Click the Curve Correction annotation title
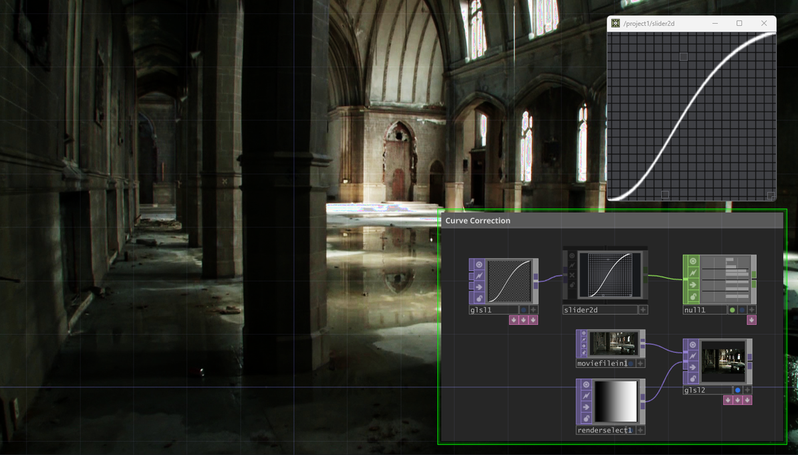 tap(478, 221)
